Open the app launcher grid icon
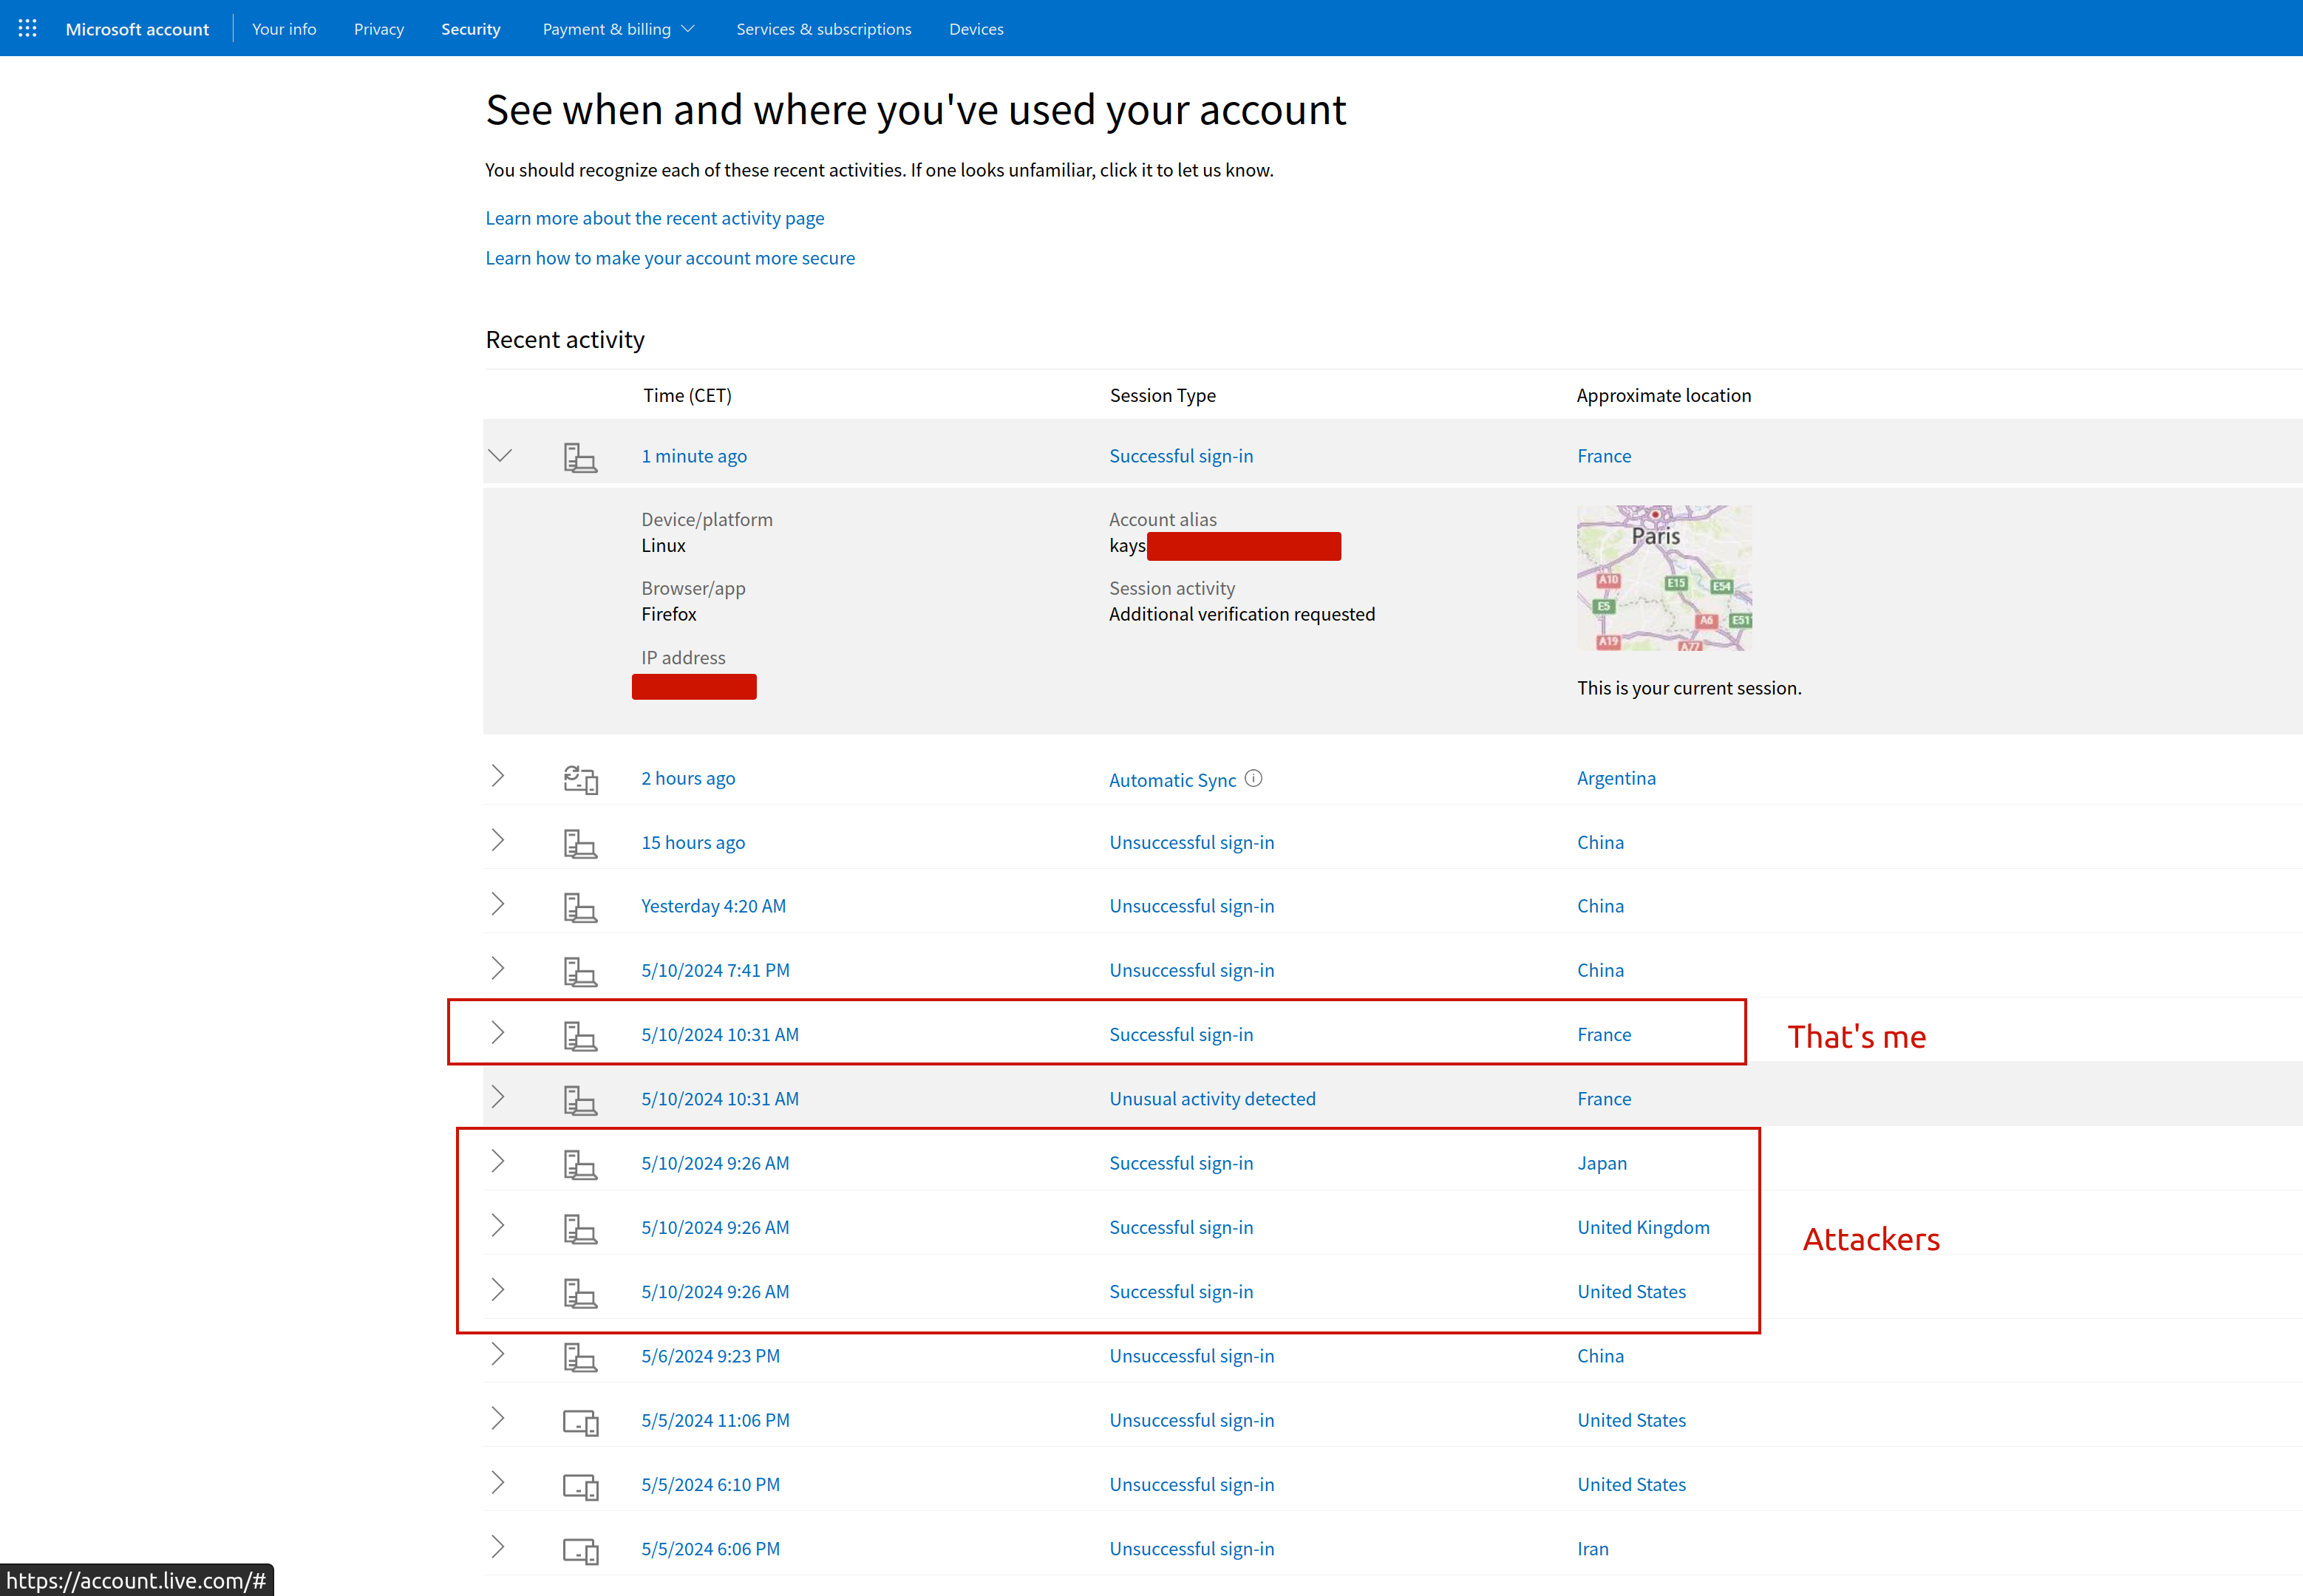 (x=27, y=28)
